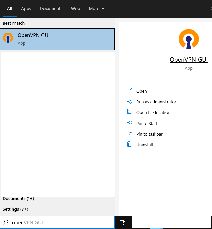212x229 pixels.
Task: Click in the search box with open typed
Action: [57, 222]
